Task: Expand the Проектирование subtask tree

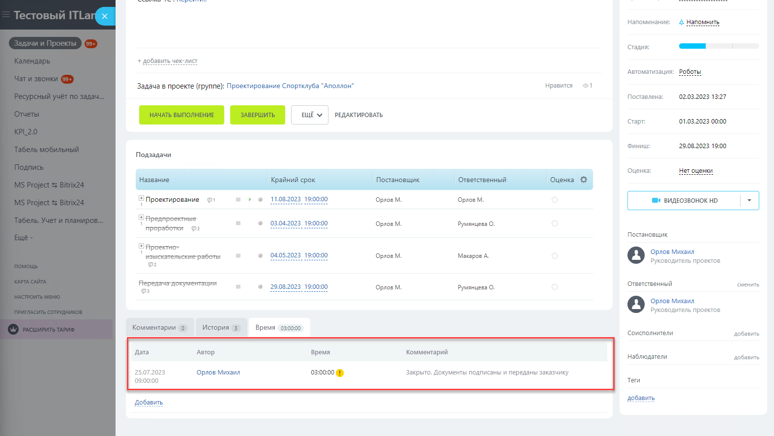Action: coord(141,198)
